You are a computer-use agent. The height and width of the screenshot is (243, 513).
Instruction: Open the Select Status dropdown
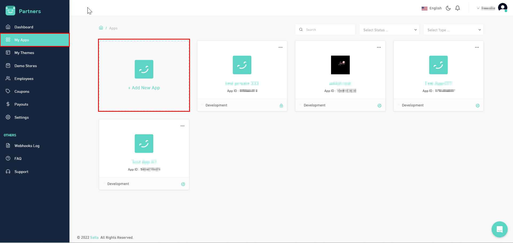(x=389, y=30)
